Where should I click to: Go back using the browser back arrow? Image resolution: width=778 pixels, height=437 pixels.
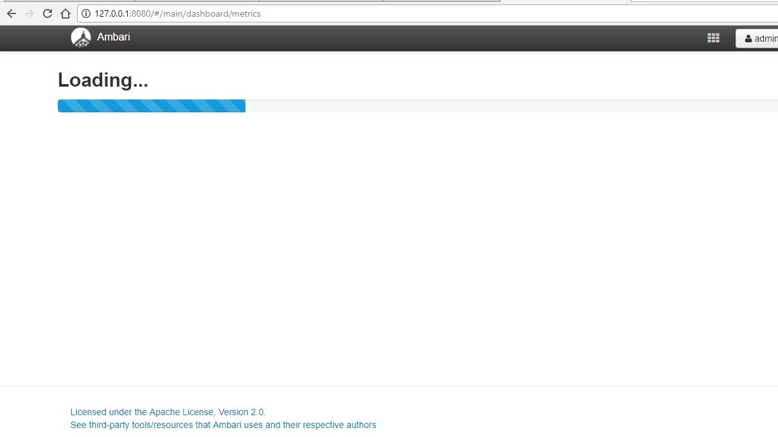pos(11,13)
